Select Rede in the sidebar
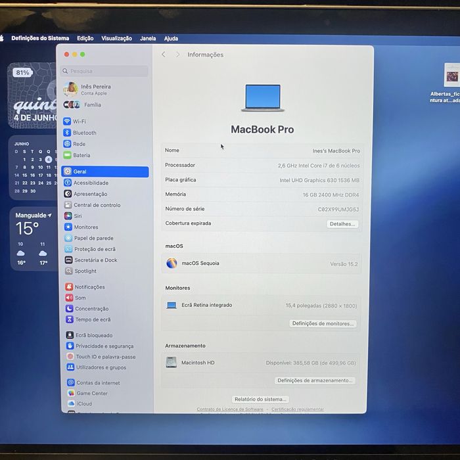This screenshot has height=460, width=460. click(74, 144)
